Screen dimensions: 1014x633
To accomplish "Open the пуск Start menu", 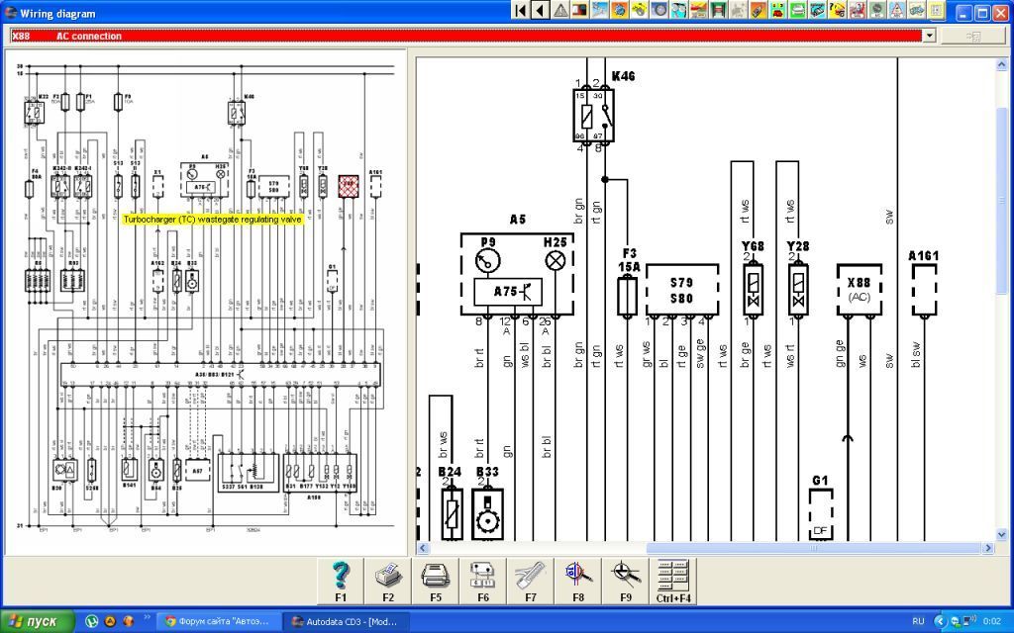I will tap(35, 621).
